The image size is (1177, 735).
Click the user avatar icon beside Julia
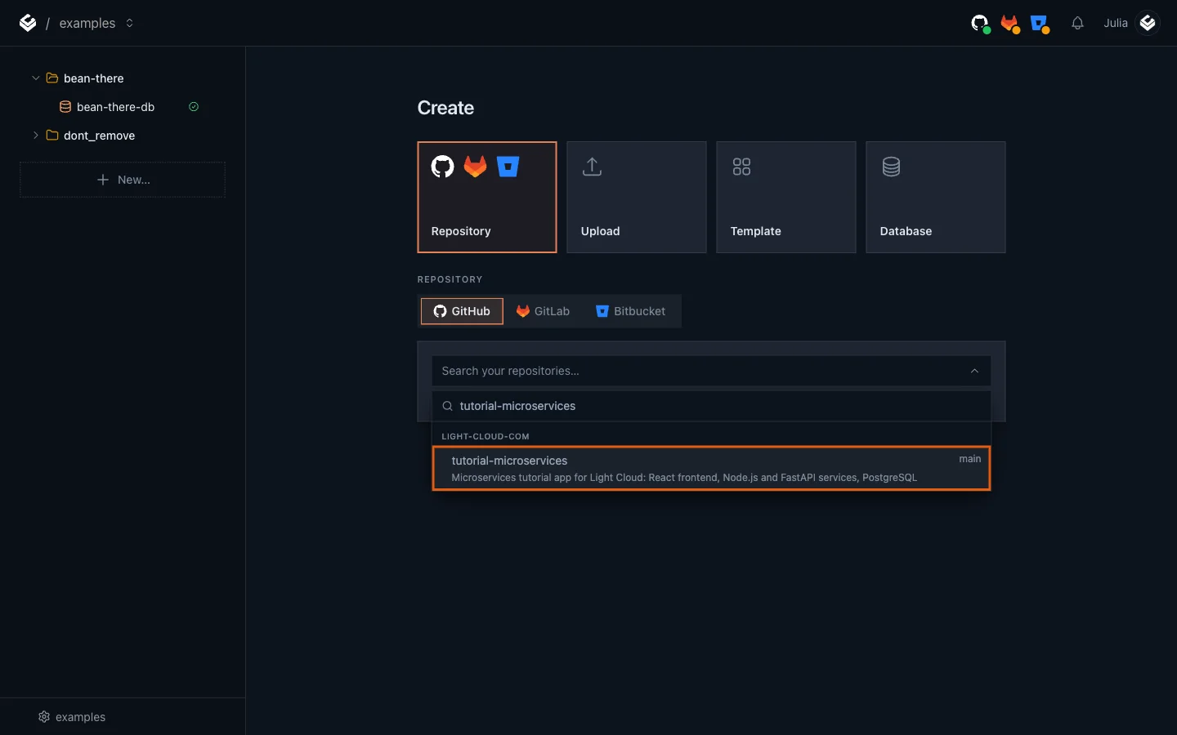(1148, 23)
